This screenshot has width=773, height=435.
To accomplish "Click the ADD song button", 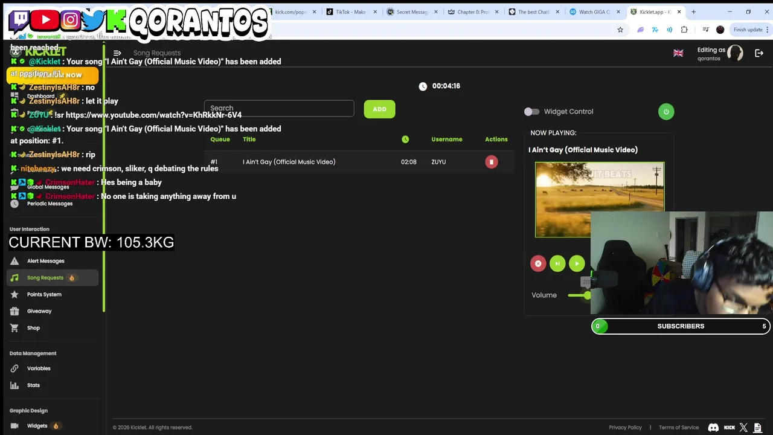I will coord(379,109).
